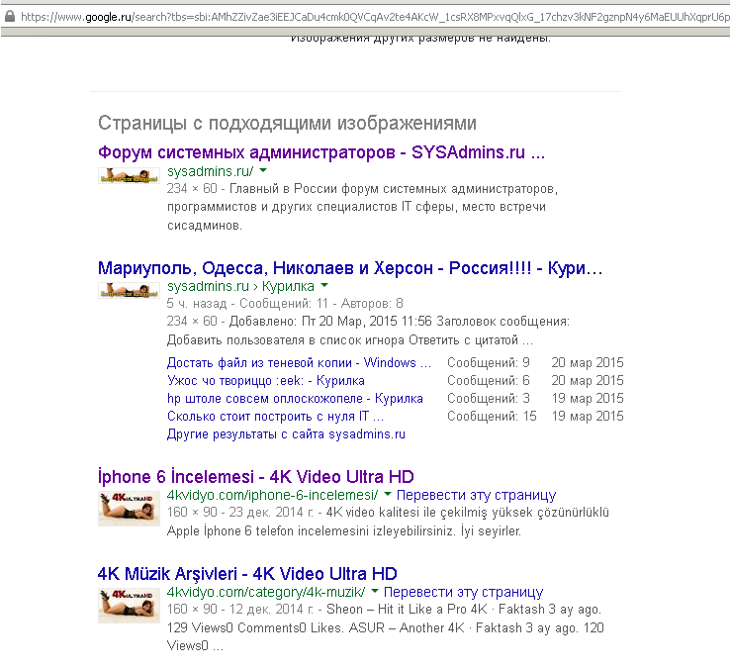The height and width of the screenshot is (670, 730).
Task: Open '4K Müzik Arşivleri - 4K Video Ultra HD' result
Action: point(247,574)
